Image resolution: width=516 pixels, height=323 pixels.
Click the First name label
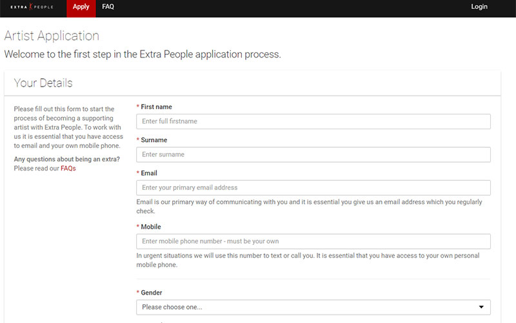coord(156,107)
